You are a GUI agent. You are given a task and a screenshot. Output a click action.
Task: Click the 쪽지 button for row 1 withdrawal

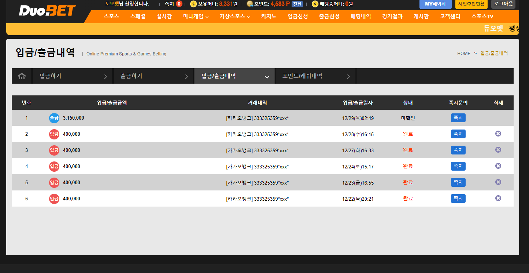tap(458, 118)
